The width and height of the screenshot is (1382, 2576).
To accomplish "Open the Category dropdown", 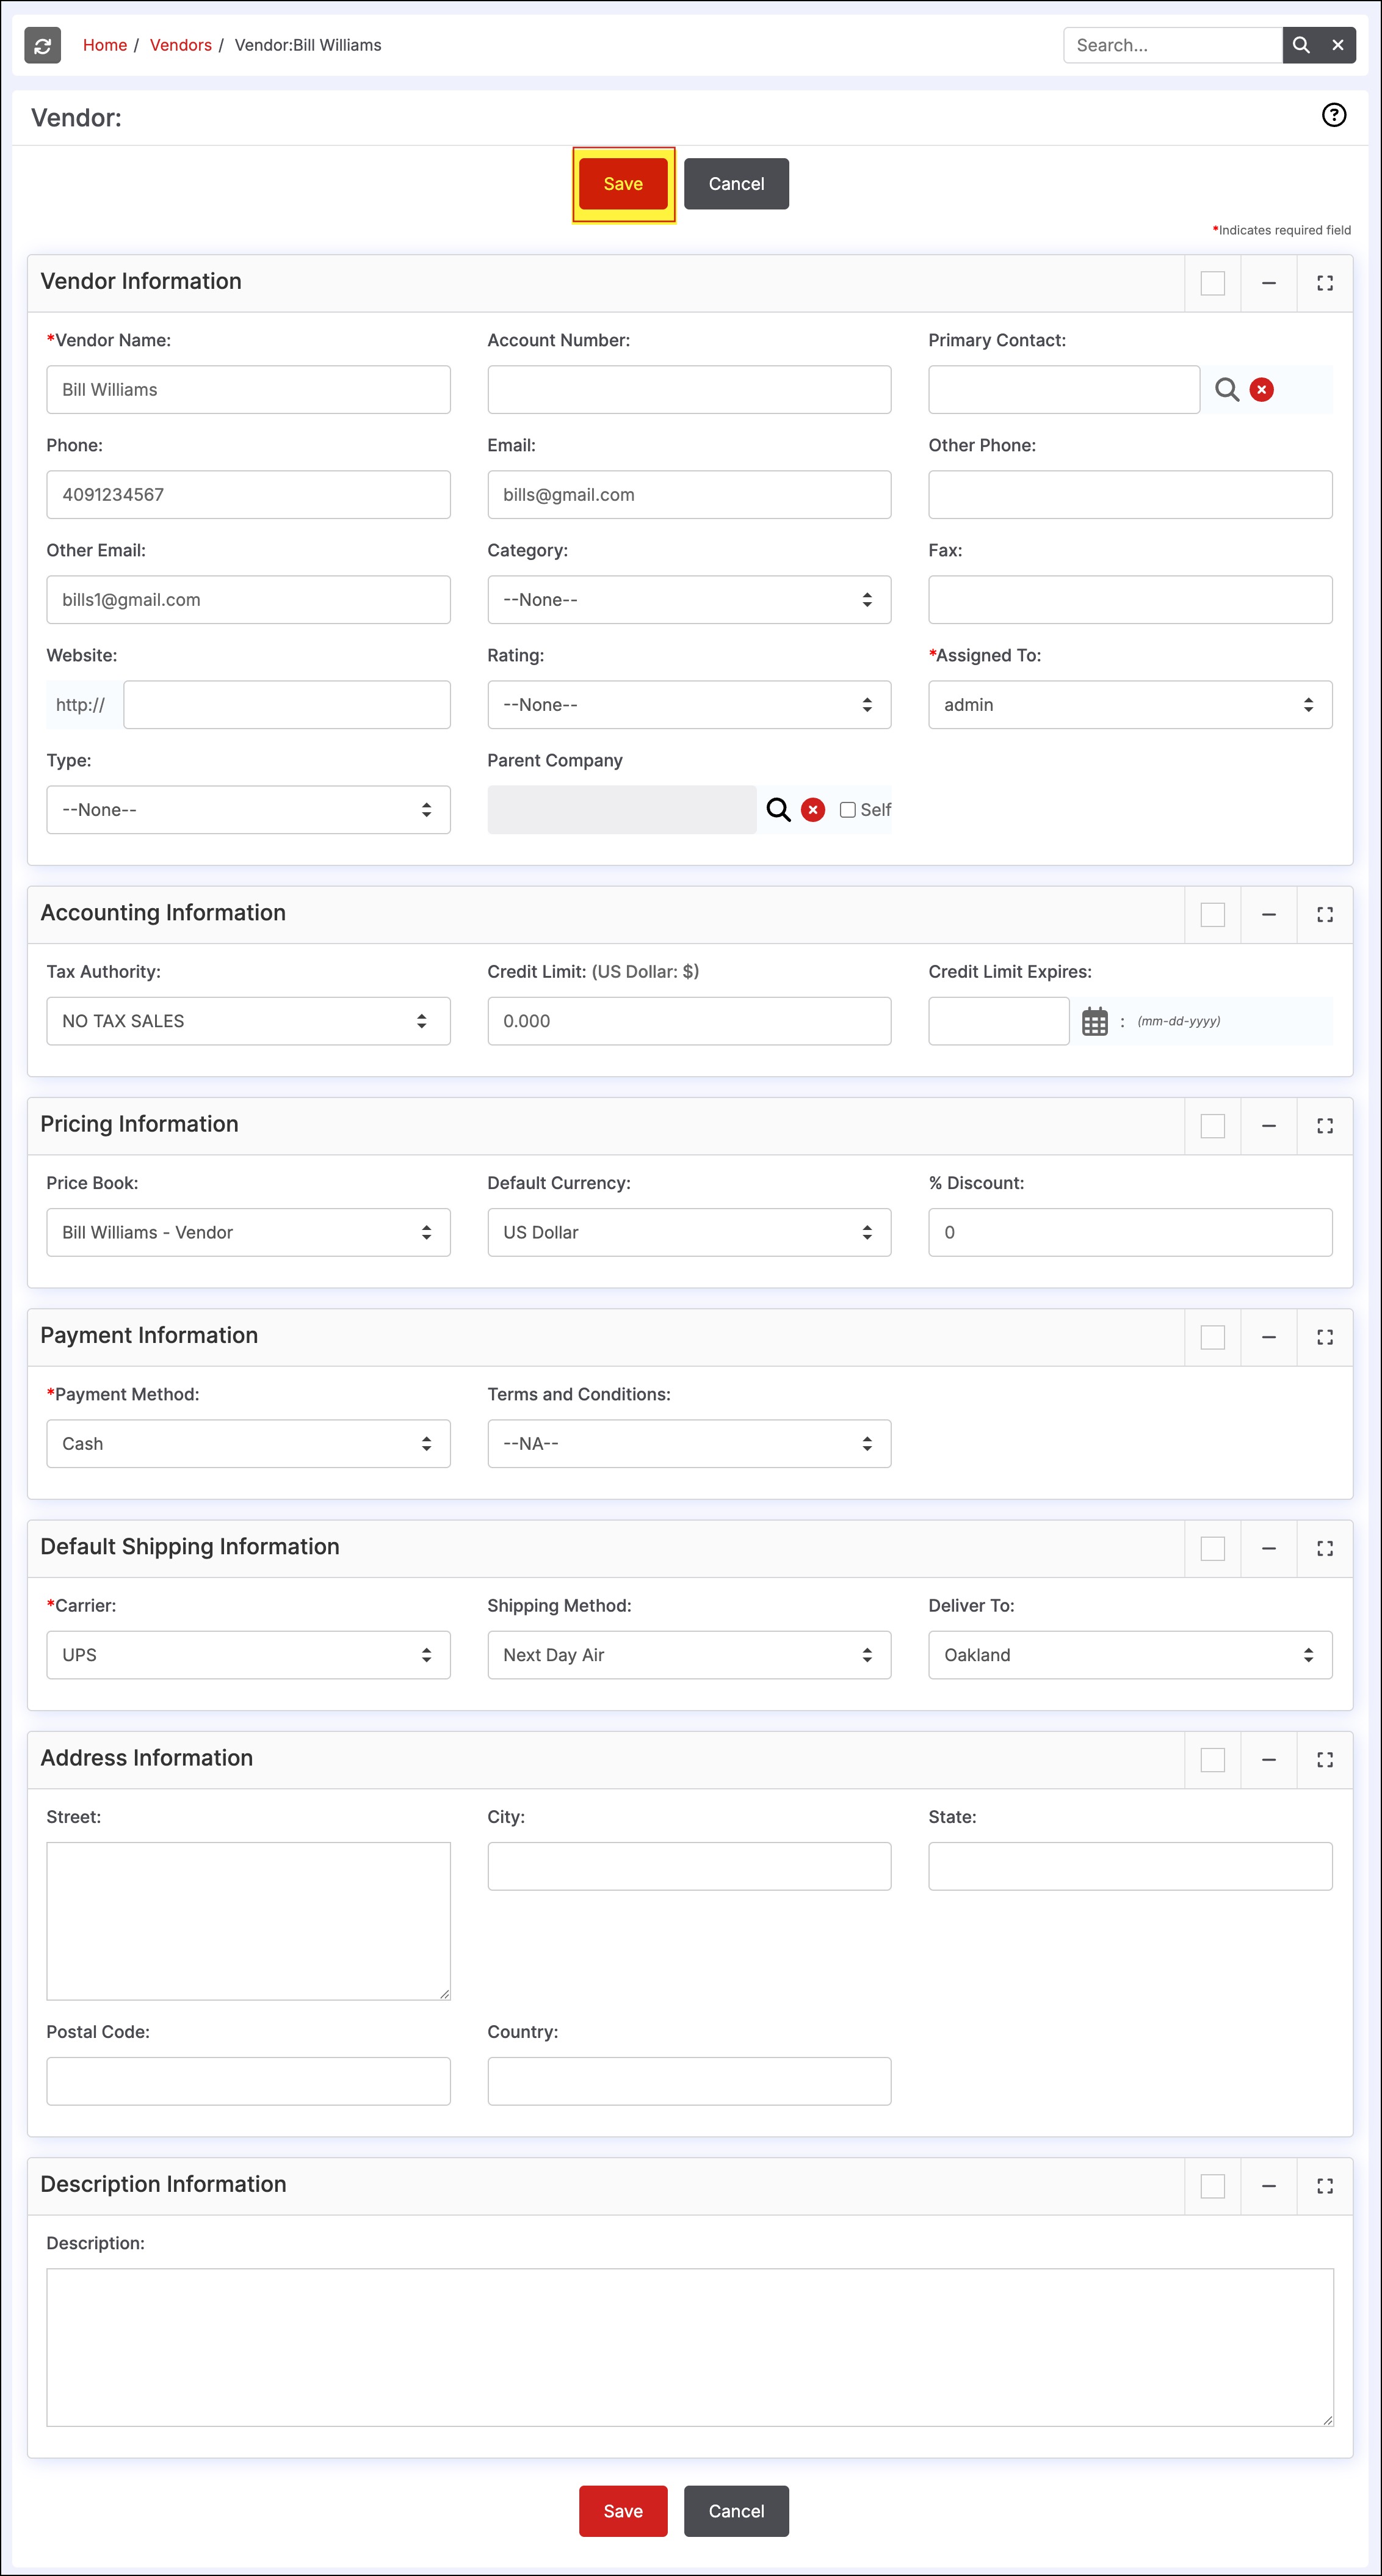I will coord(689,600).
